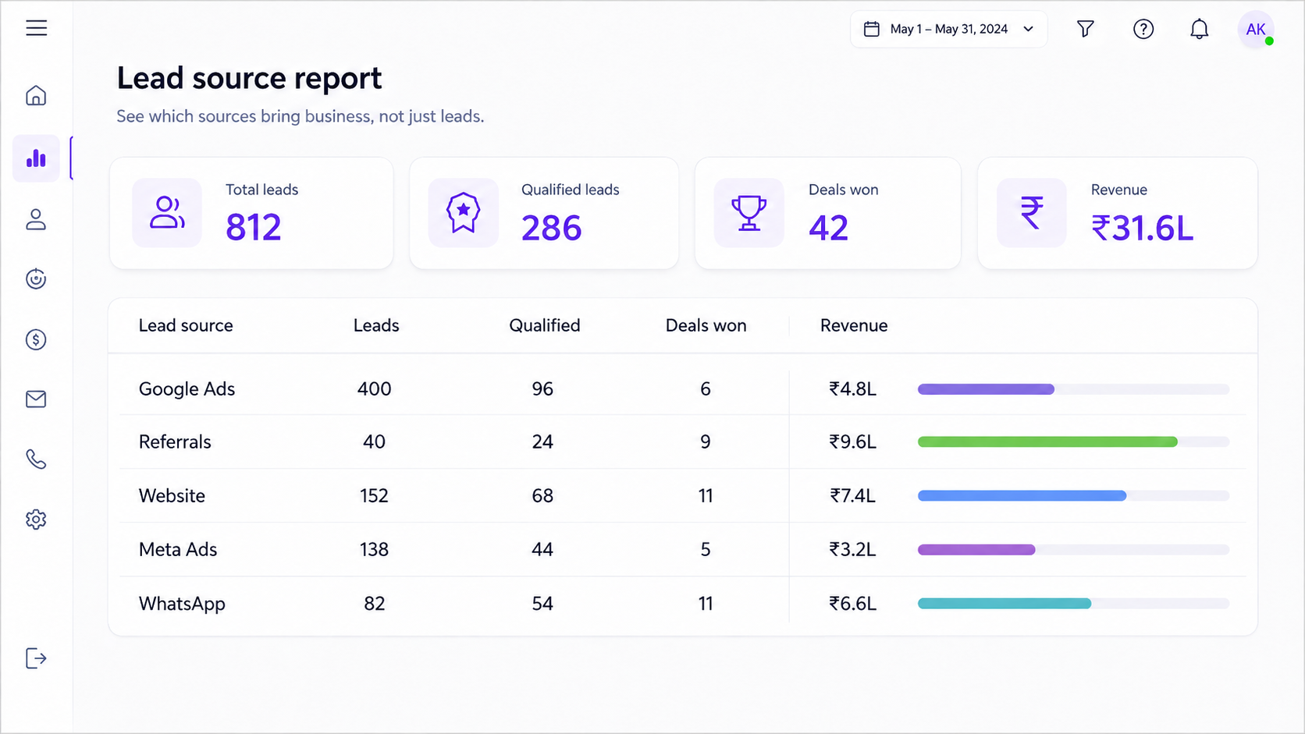Click Google Ads revenue ₹4.8L
The height and width of the screenshot is (734, 1305).
pyautogui.click(x=852, y=389)
